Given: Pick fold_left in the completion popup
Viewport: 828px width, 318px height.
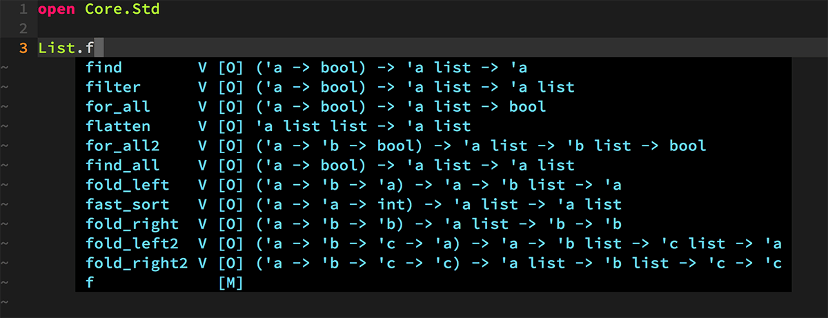Looking at the screenshot, I should 127,185.
